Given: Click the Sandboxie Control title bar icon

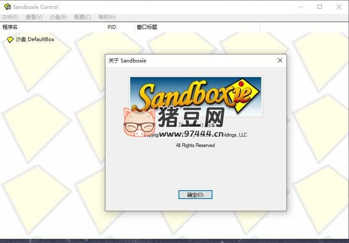Looking at the screenshot, I should click(x=7, y=7).
